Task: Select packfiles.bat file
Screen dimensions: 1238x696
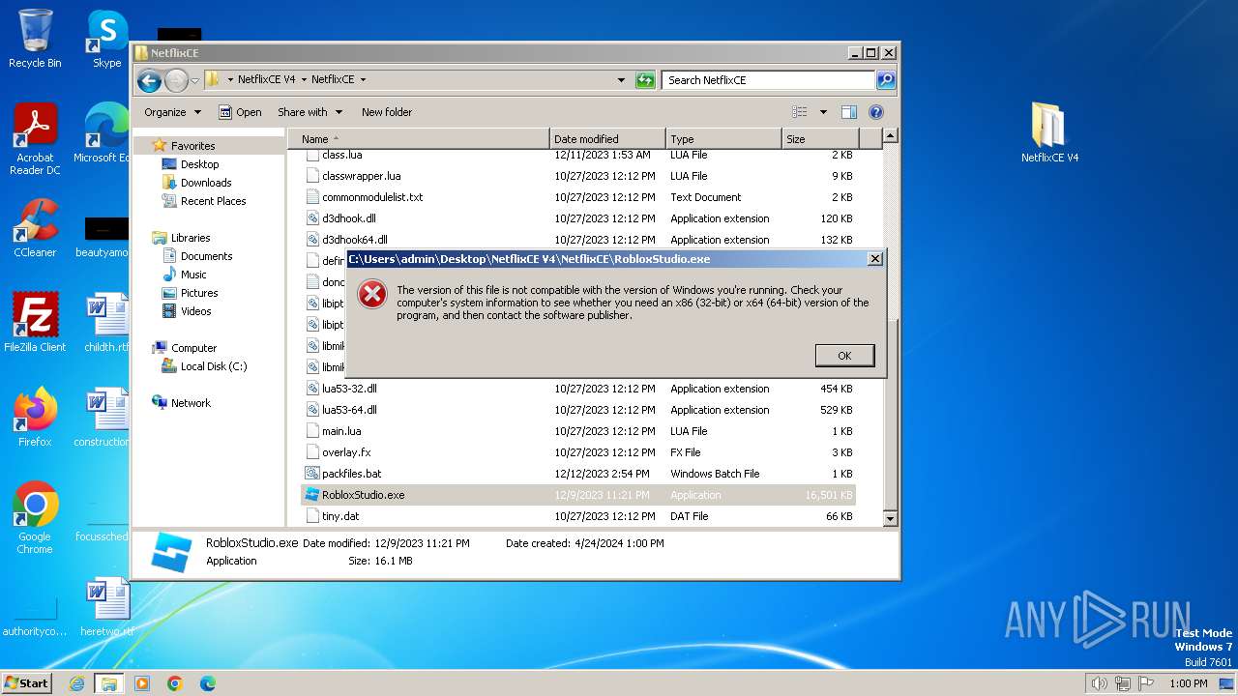Action: 578,474
